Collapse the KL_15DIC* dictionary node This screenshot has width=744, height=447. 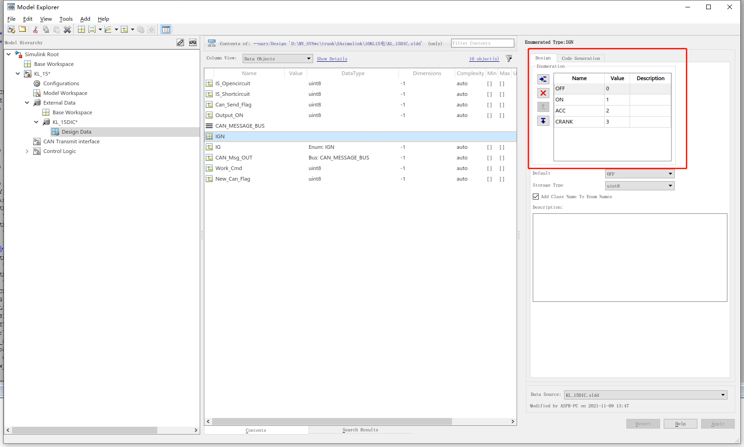[x=36, y=122]
